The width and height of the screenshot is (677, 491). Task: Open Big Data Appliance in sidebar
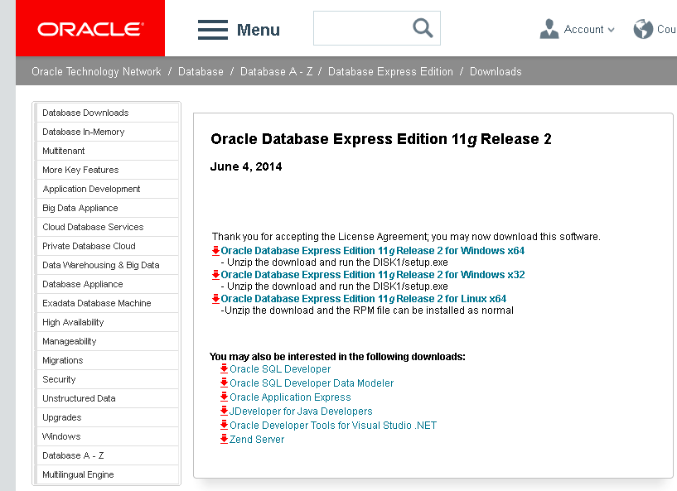[x=108, y=208]
